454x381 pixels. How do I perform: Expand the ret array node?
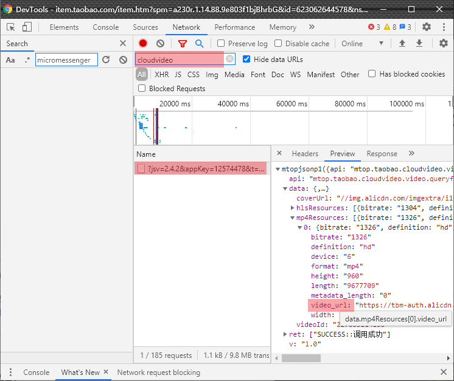285,334
